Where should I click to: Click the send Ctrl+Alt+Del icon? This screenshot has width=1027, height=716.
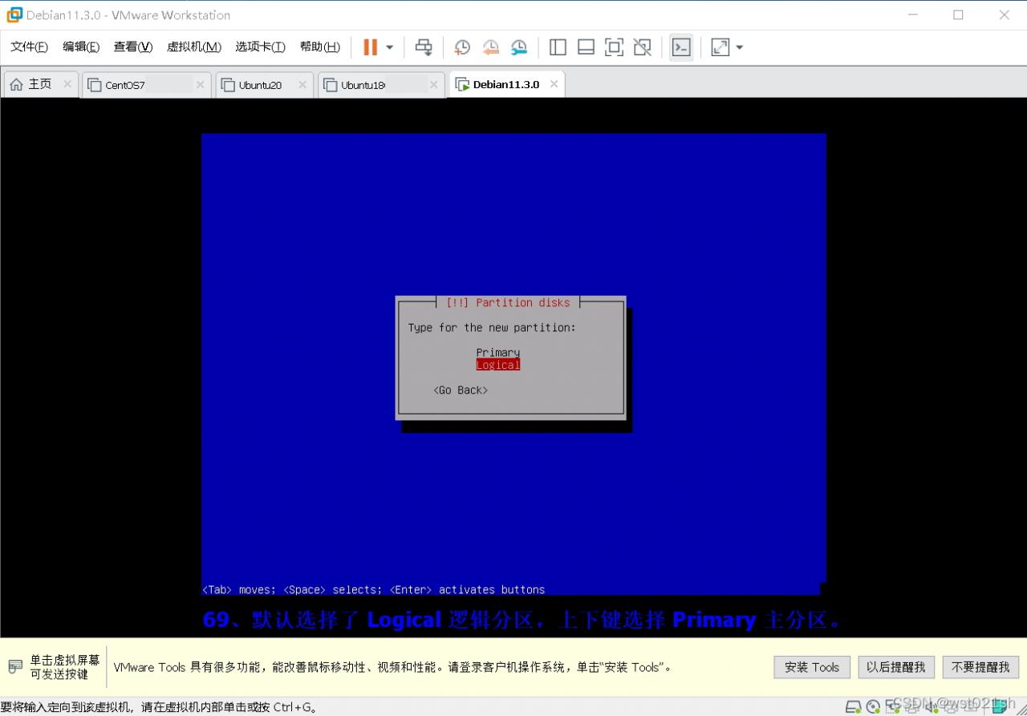[424, 47]
